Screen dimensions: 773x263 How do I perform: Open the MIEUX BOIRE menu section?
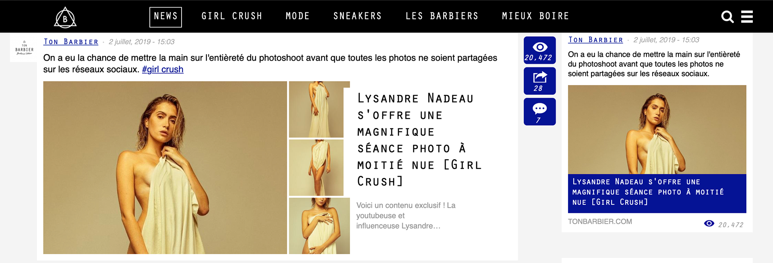point(535,16)
